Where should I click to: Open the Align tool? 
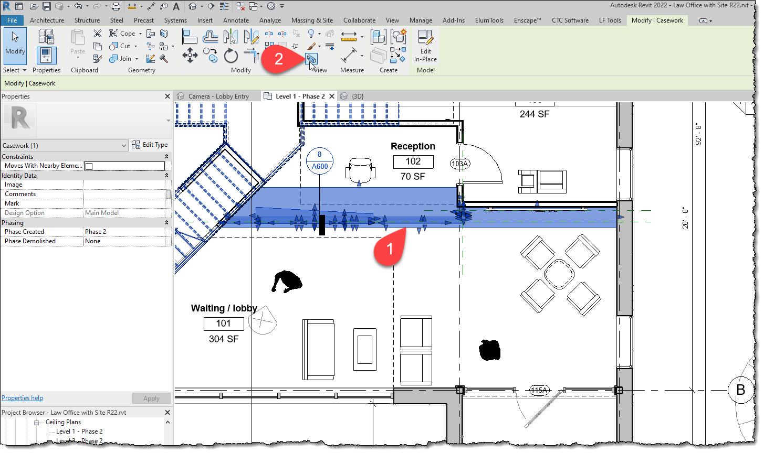click(190, 37)
